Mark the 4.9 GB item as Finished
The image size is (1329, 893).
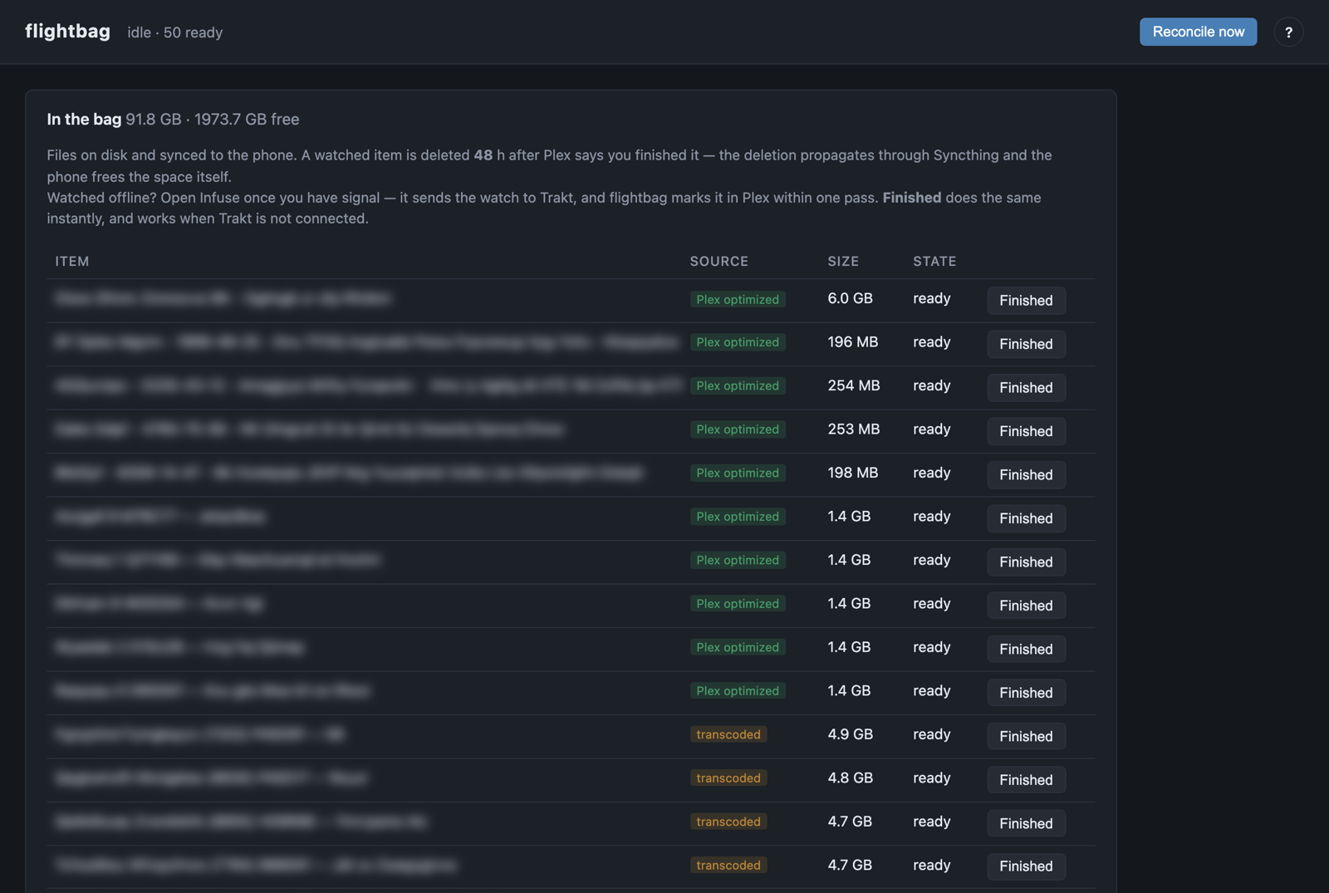coord(1026,736)
